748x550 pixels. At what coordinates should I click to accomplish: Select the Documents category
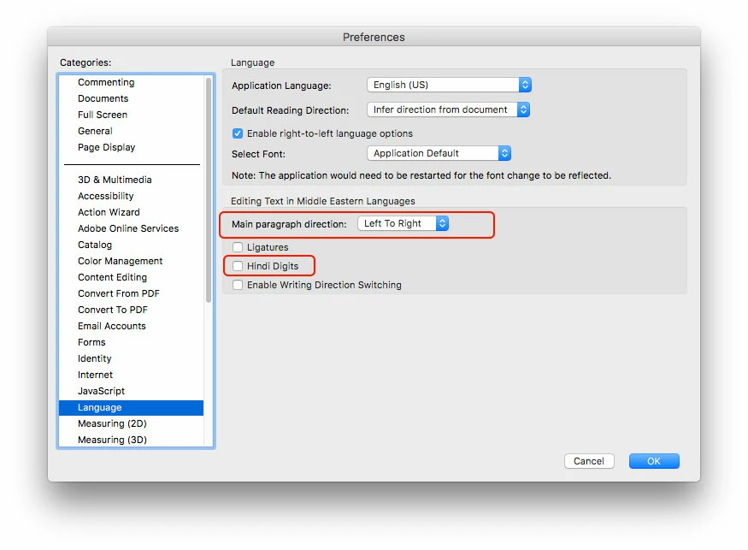[x=131, y=98]
